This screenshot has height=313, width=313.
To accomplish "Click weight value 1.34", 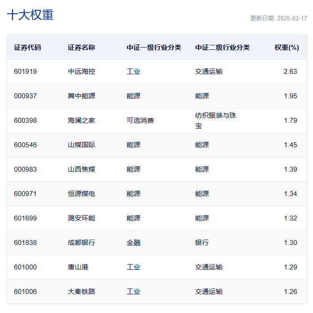I will pos(290,194).
